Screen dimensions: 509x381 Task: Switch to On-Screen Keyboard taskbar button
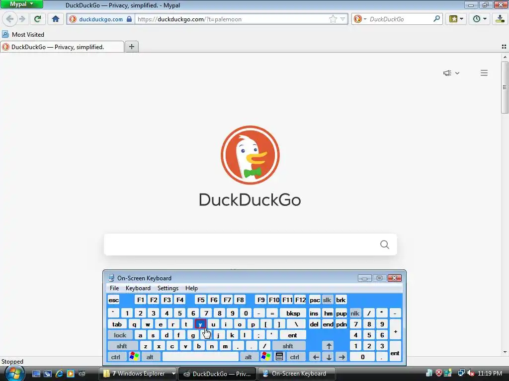296,373
